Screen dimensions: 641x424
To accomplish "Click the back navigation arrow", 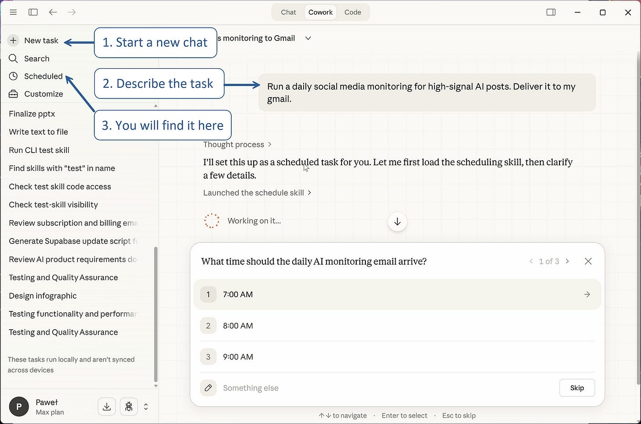I will [x=53, y=12].
